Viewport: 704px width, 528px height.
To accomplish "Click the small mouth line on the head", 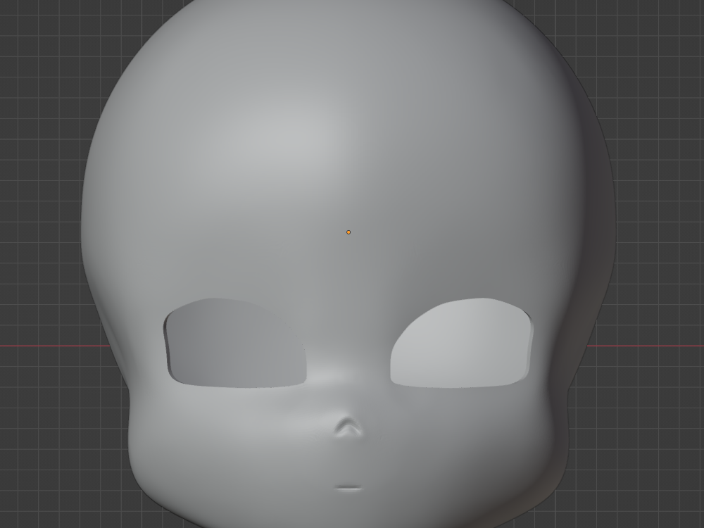I will pos(348,488).
